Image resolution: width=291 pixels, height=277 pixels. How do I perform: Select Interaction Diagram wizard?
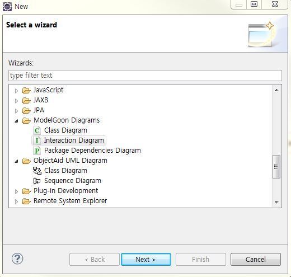[x=74, y=140]
